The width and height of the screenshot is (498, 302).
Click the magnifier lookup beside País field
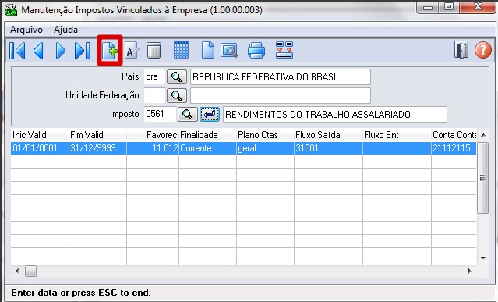[177, 77]
